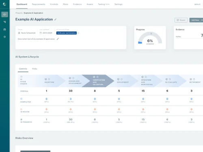Open the highlighted Projects folder sidebar icon

click(4, 15)
